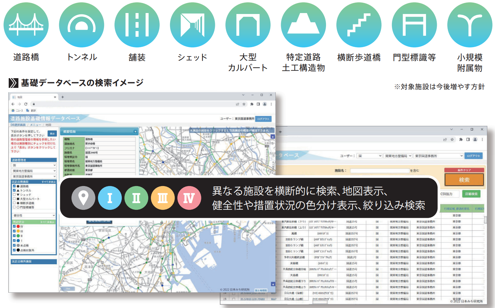The height and width of the screenshot is (308, 495).
Task: Expand the 健全性 dropdown
Action: tap(34, 215)
